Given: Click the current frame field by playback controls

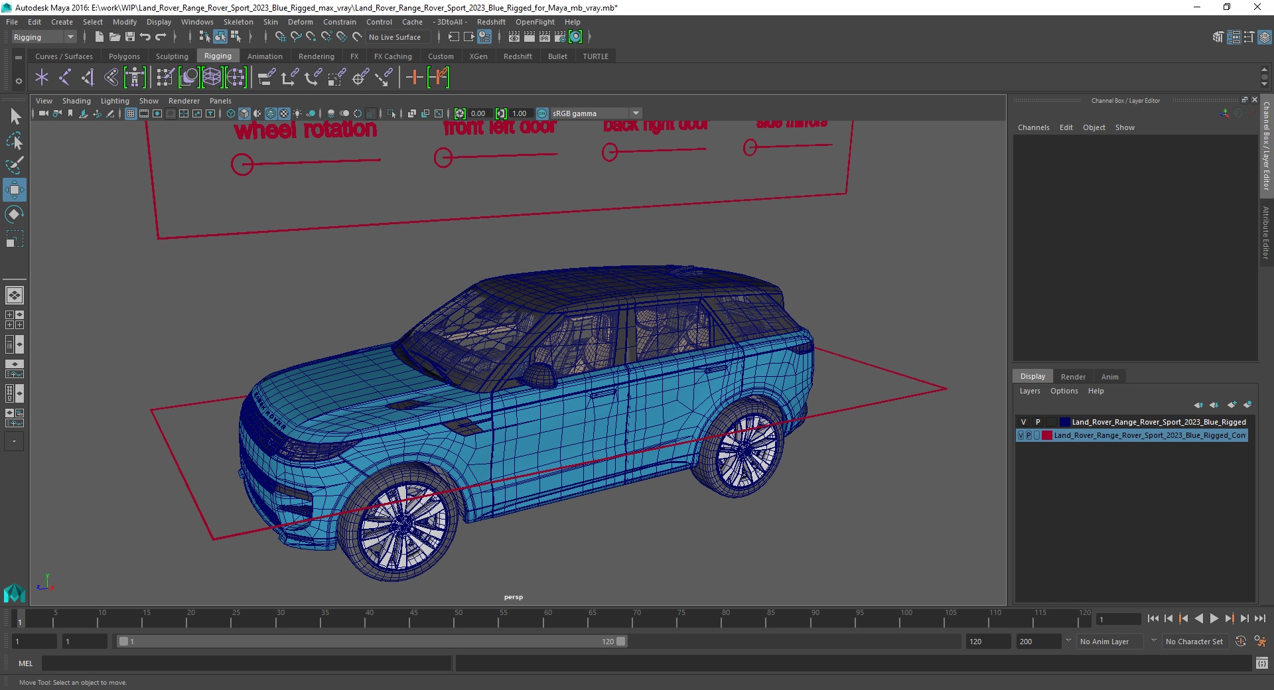Looking at the screenshot, I should [x=1119, y=619].
